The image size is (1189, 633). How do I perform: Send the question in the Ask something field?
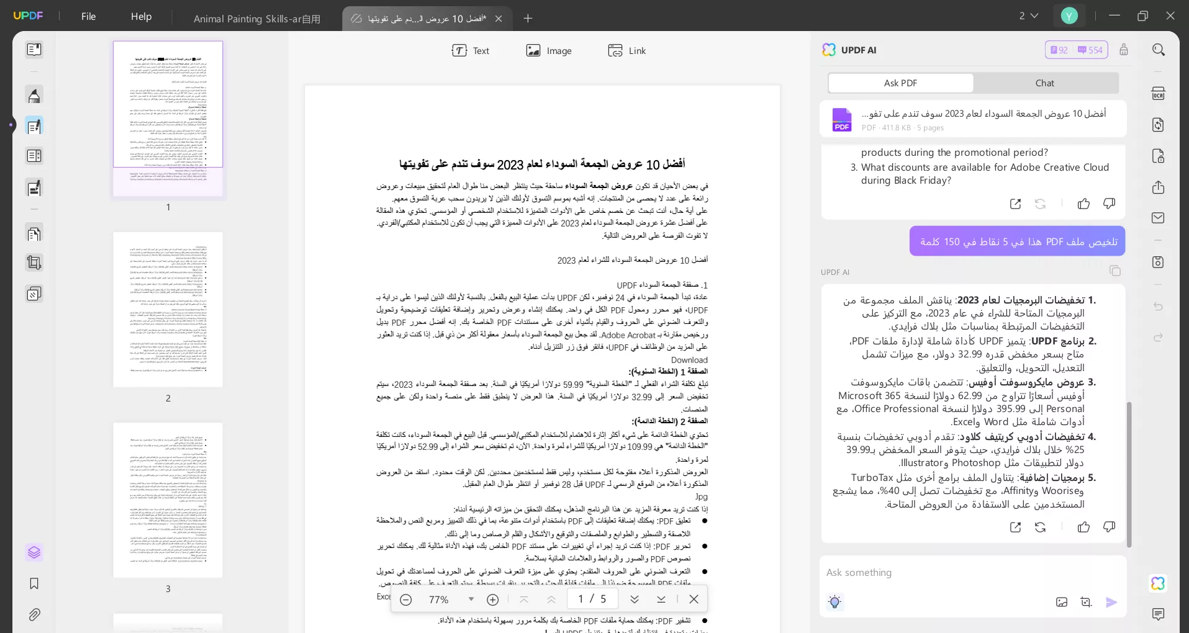(1111, 602)
